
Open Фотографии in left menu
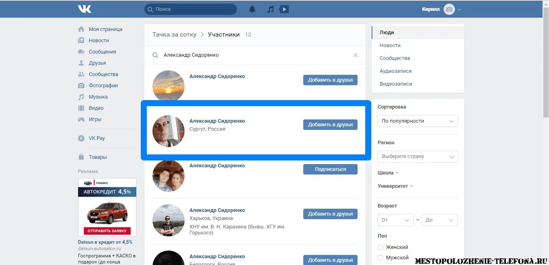point(103,86)
